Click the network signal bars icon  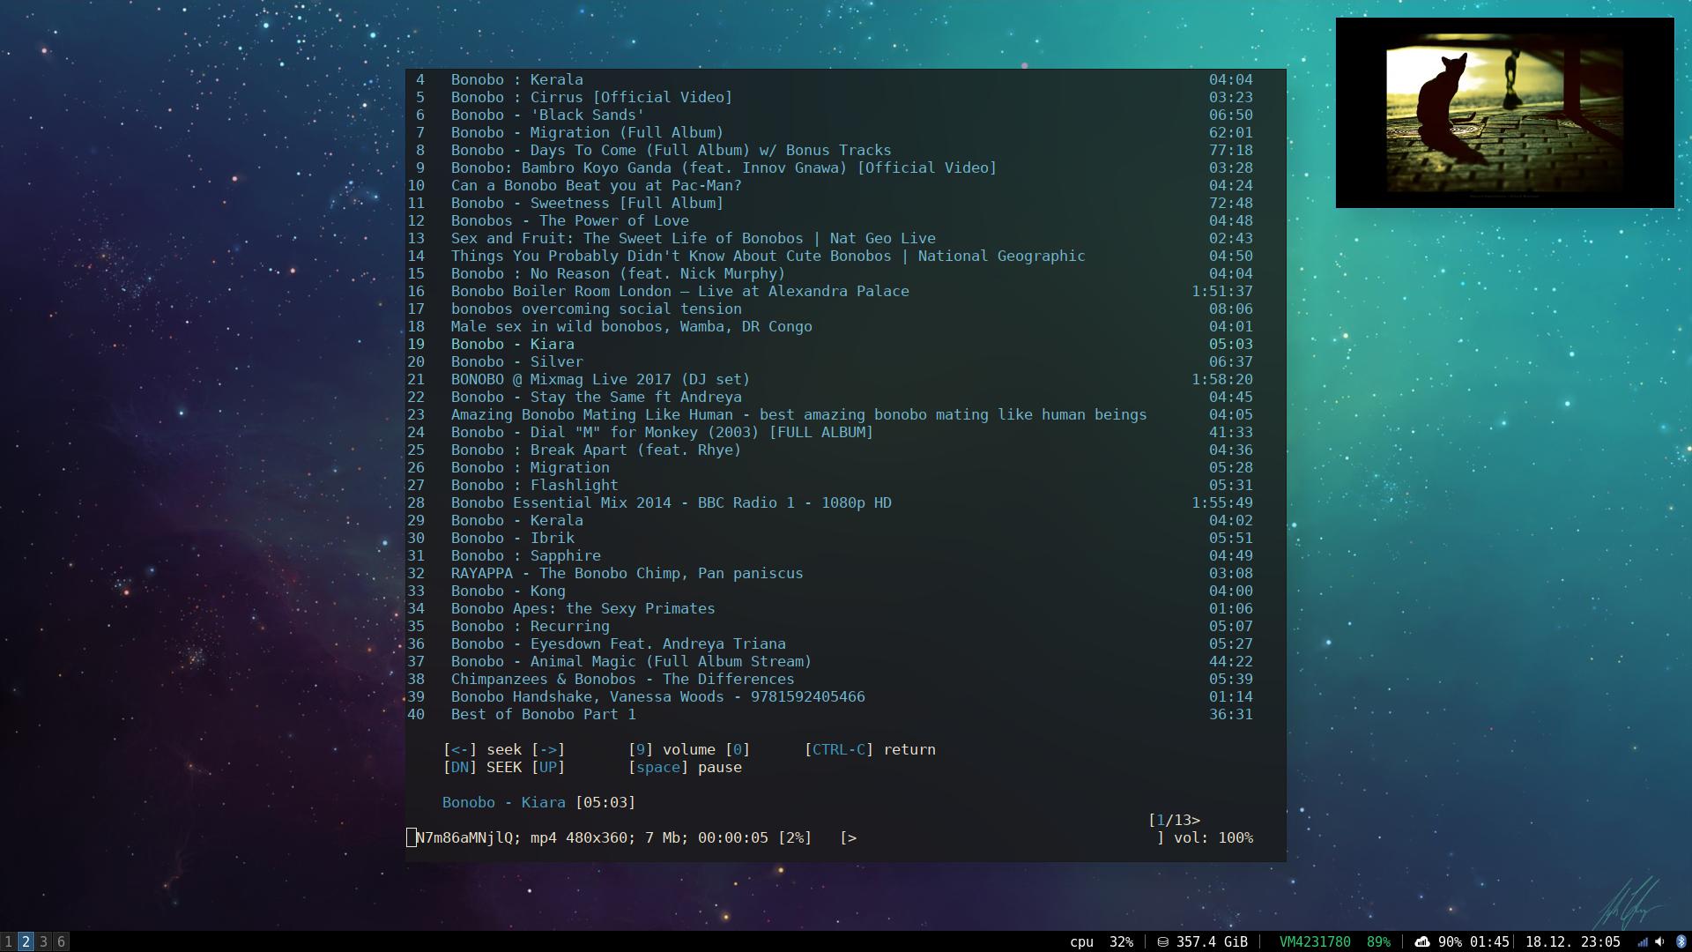pyautogui.click(x=1643, y=941)
